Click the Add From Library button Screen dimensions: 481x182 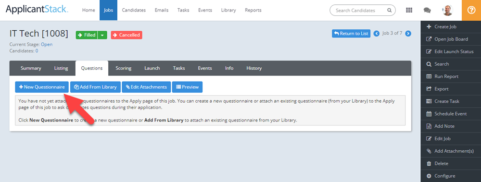[95, 87]
